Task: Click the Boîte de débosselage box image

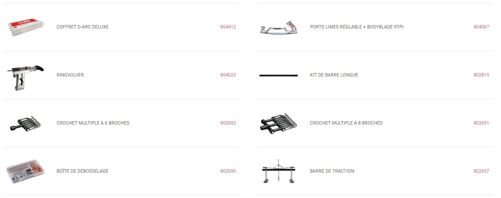Action: pyautogui.click(x=25, y=171)
